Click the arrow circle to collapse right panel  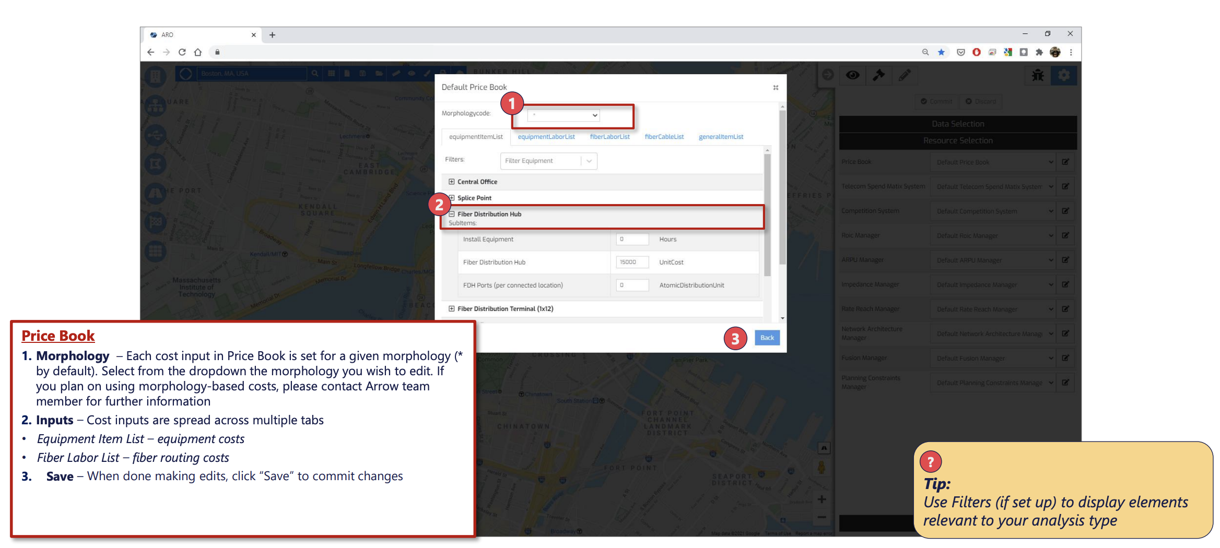click(x=828, y=75)
